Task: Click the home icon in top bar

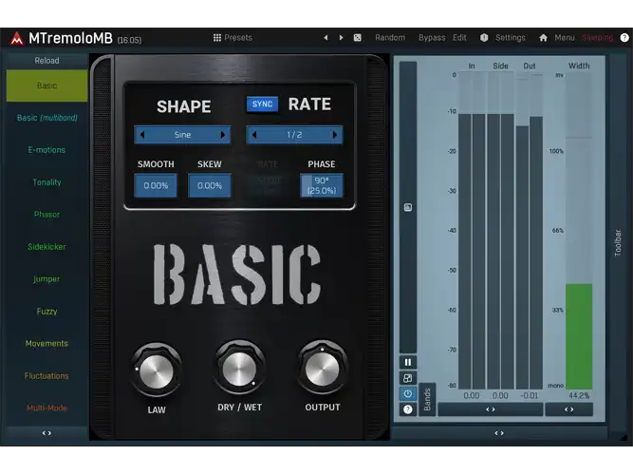Action: pos(543,38)
